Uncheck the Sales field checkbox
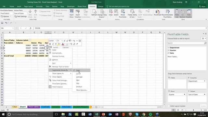 coord(169,53)
